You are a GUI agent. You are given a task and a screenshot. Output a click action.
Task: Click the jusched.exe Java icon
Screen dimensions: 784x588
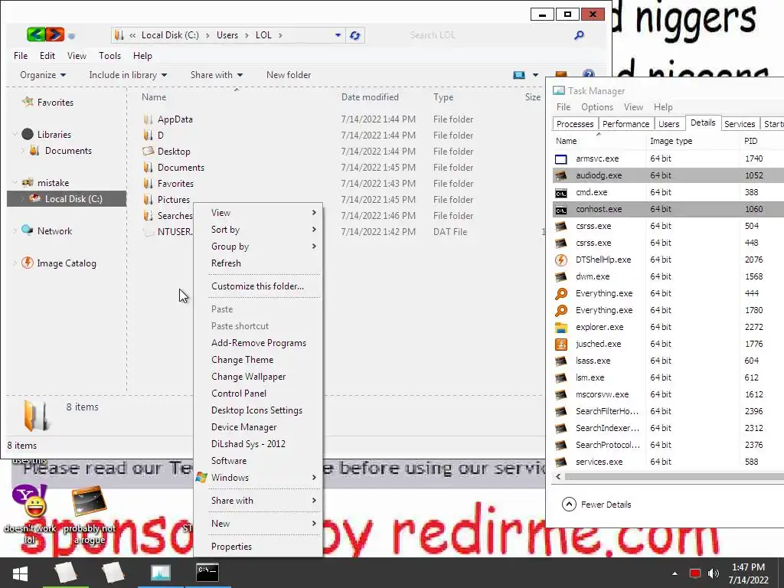pyautogui.click(x=561, y=344)
